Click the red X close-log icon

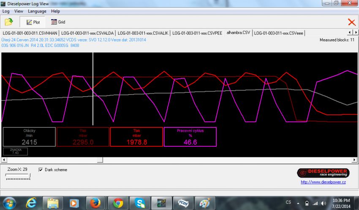tap(351, 22)
